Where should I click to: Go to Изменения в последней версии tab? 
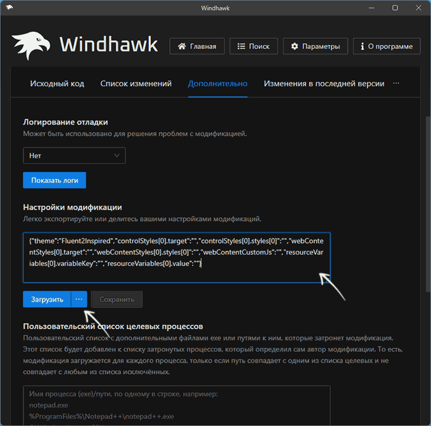click(324, 84)
